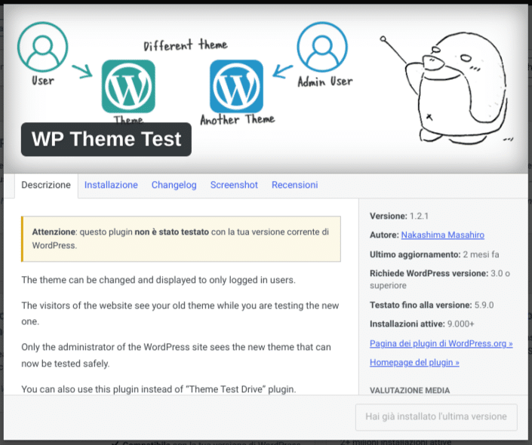This screenshot has height=445, width=532.
Task: Open the Changelog tab
Action: coord(174,185)
